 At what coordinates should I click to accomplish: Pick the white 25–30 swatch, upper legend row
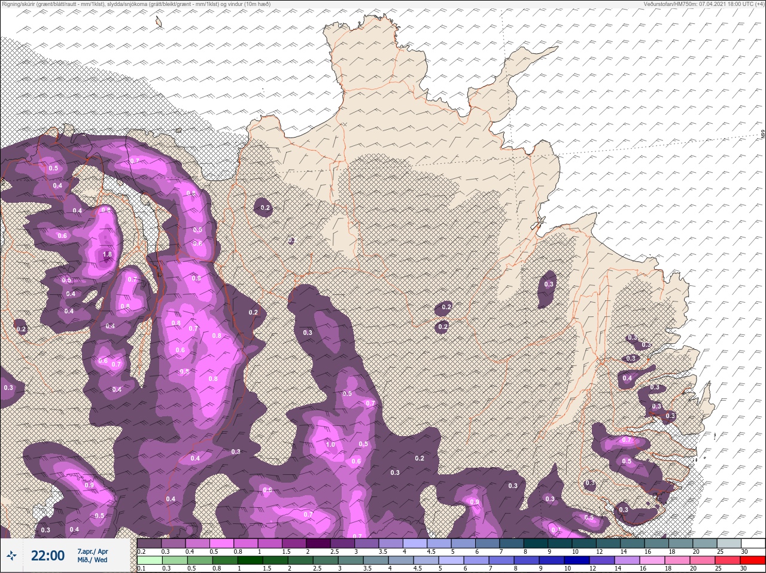[x=753, y=543]
